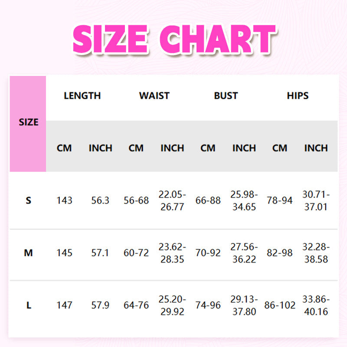Click the 27.56-36.22 bust inch cell
This screenshot has height=347, width=347.
pyautogui.click(x=244, y=253)
